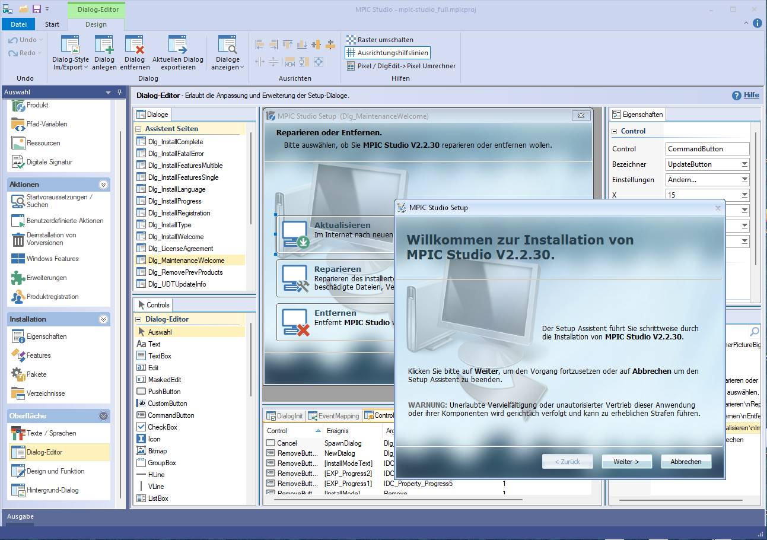Collapse the Installation section

(x=104, y=319)
